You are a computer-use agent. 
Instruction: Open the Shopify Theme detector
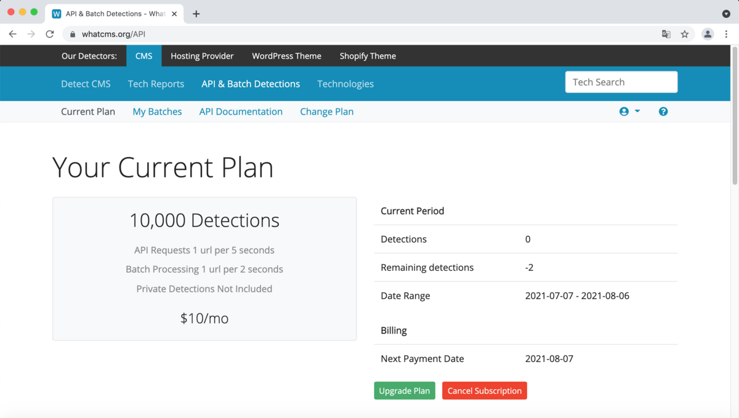click(x=368, y=56)
